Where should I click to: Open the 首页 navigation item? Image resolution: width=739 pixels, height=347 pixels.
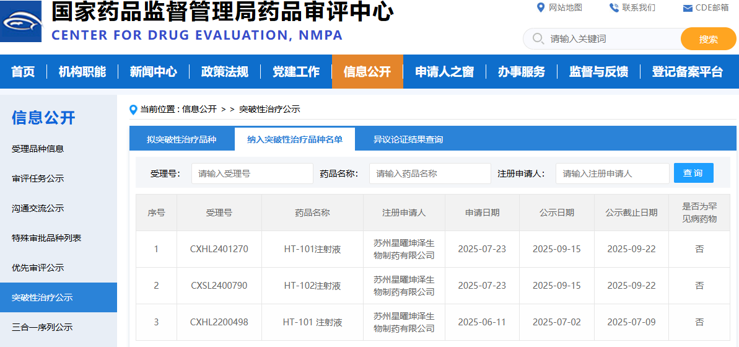[x=23, y=72]
